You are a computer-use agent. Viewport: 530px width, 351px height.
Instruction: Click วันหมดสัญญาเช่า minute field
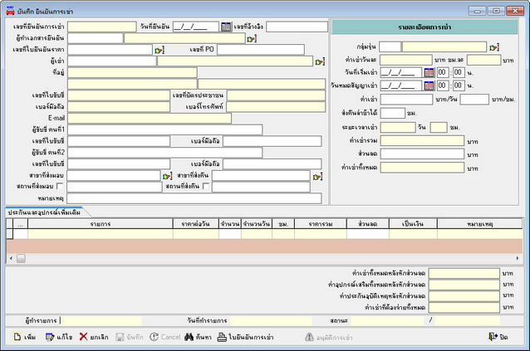(459, 85)
